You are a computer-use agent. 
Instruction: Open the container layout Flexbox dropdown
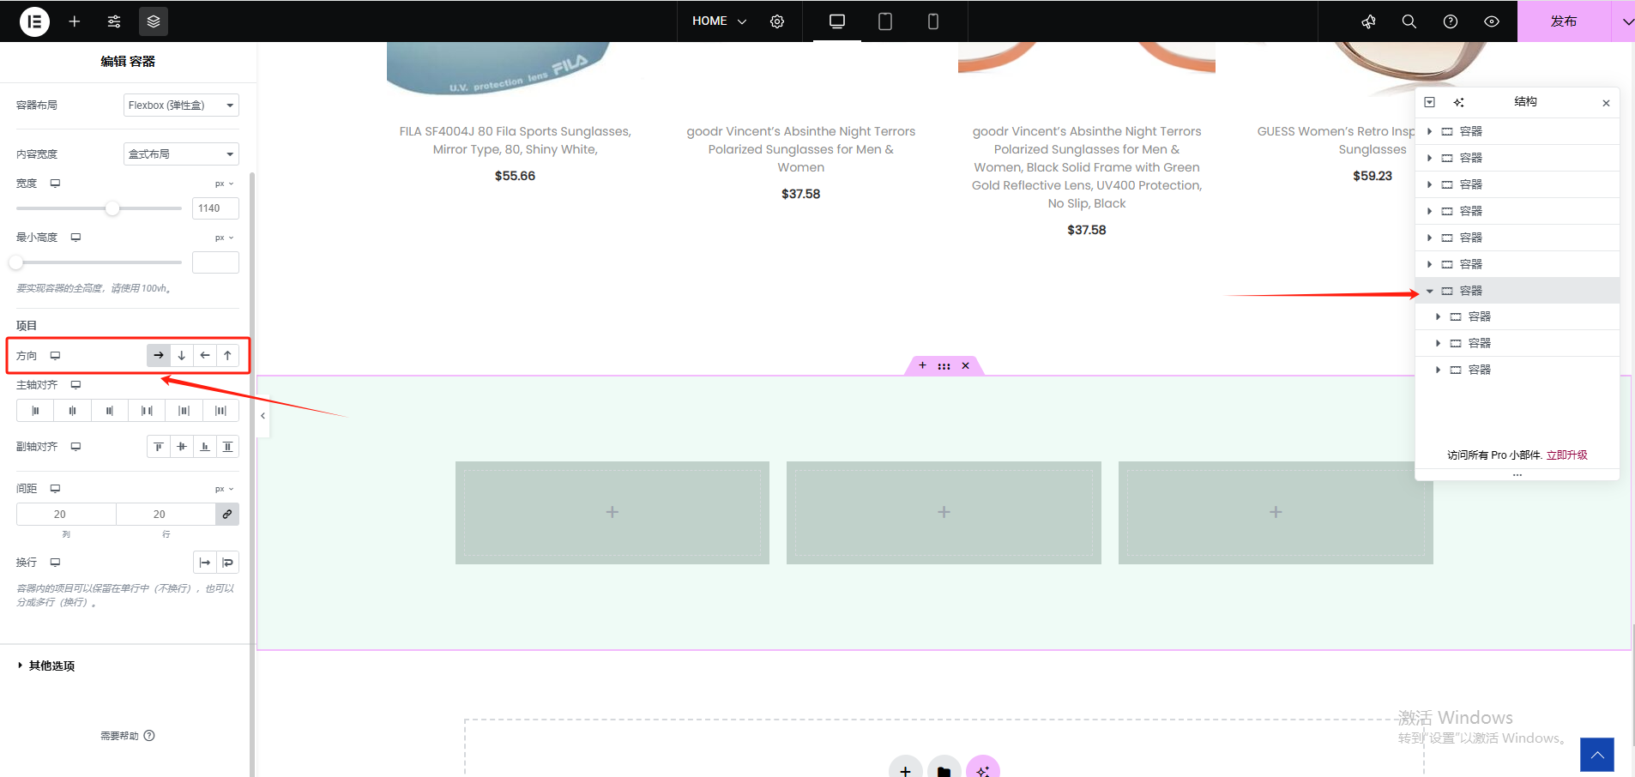click(181, 105)
